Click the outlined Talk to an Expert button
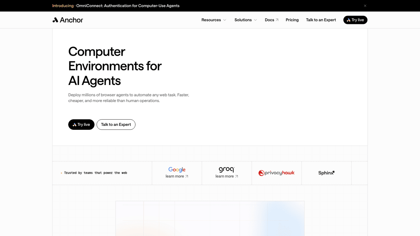This screenshot has height=236, width=420. click(116, 125)
